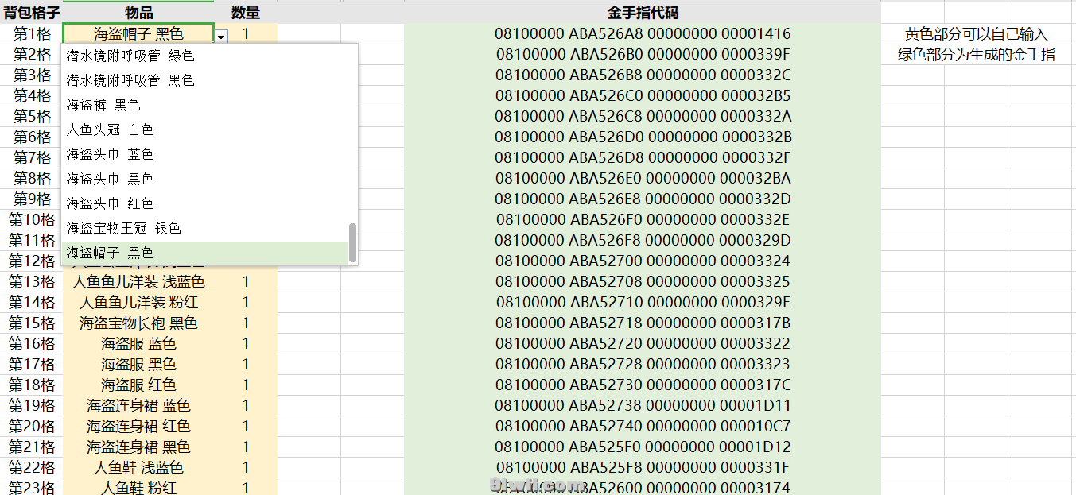
Task: Click code ending ABA52718 00000000 0000317B
Action: 643,323
